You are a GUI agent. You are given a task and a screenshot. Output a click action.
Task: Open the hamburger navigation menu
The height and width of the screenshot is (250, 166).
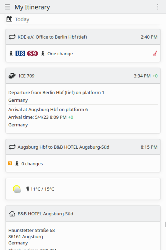[7, 7]
